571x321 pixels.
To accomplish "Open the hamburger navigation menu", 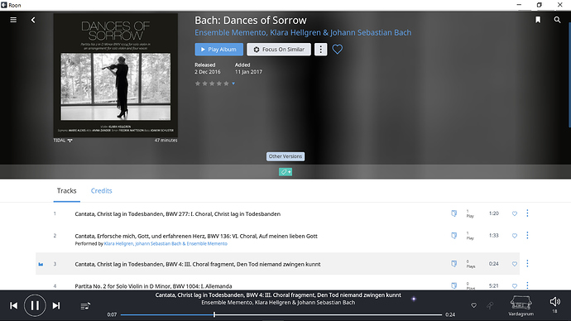I will 13,20.
